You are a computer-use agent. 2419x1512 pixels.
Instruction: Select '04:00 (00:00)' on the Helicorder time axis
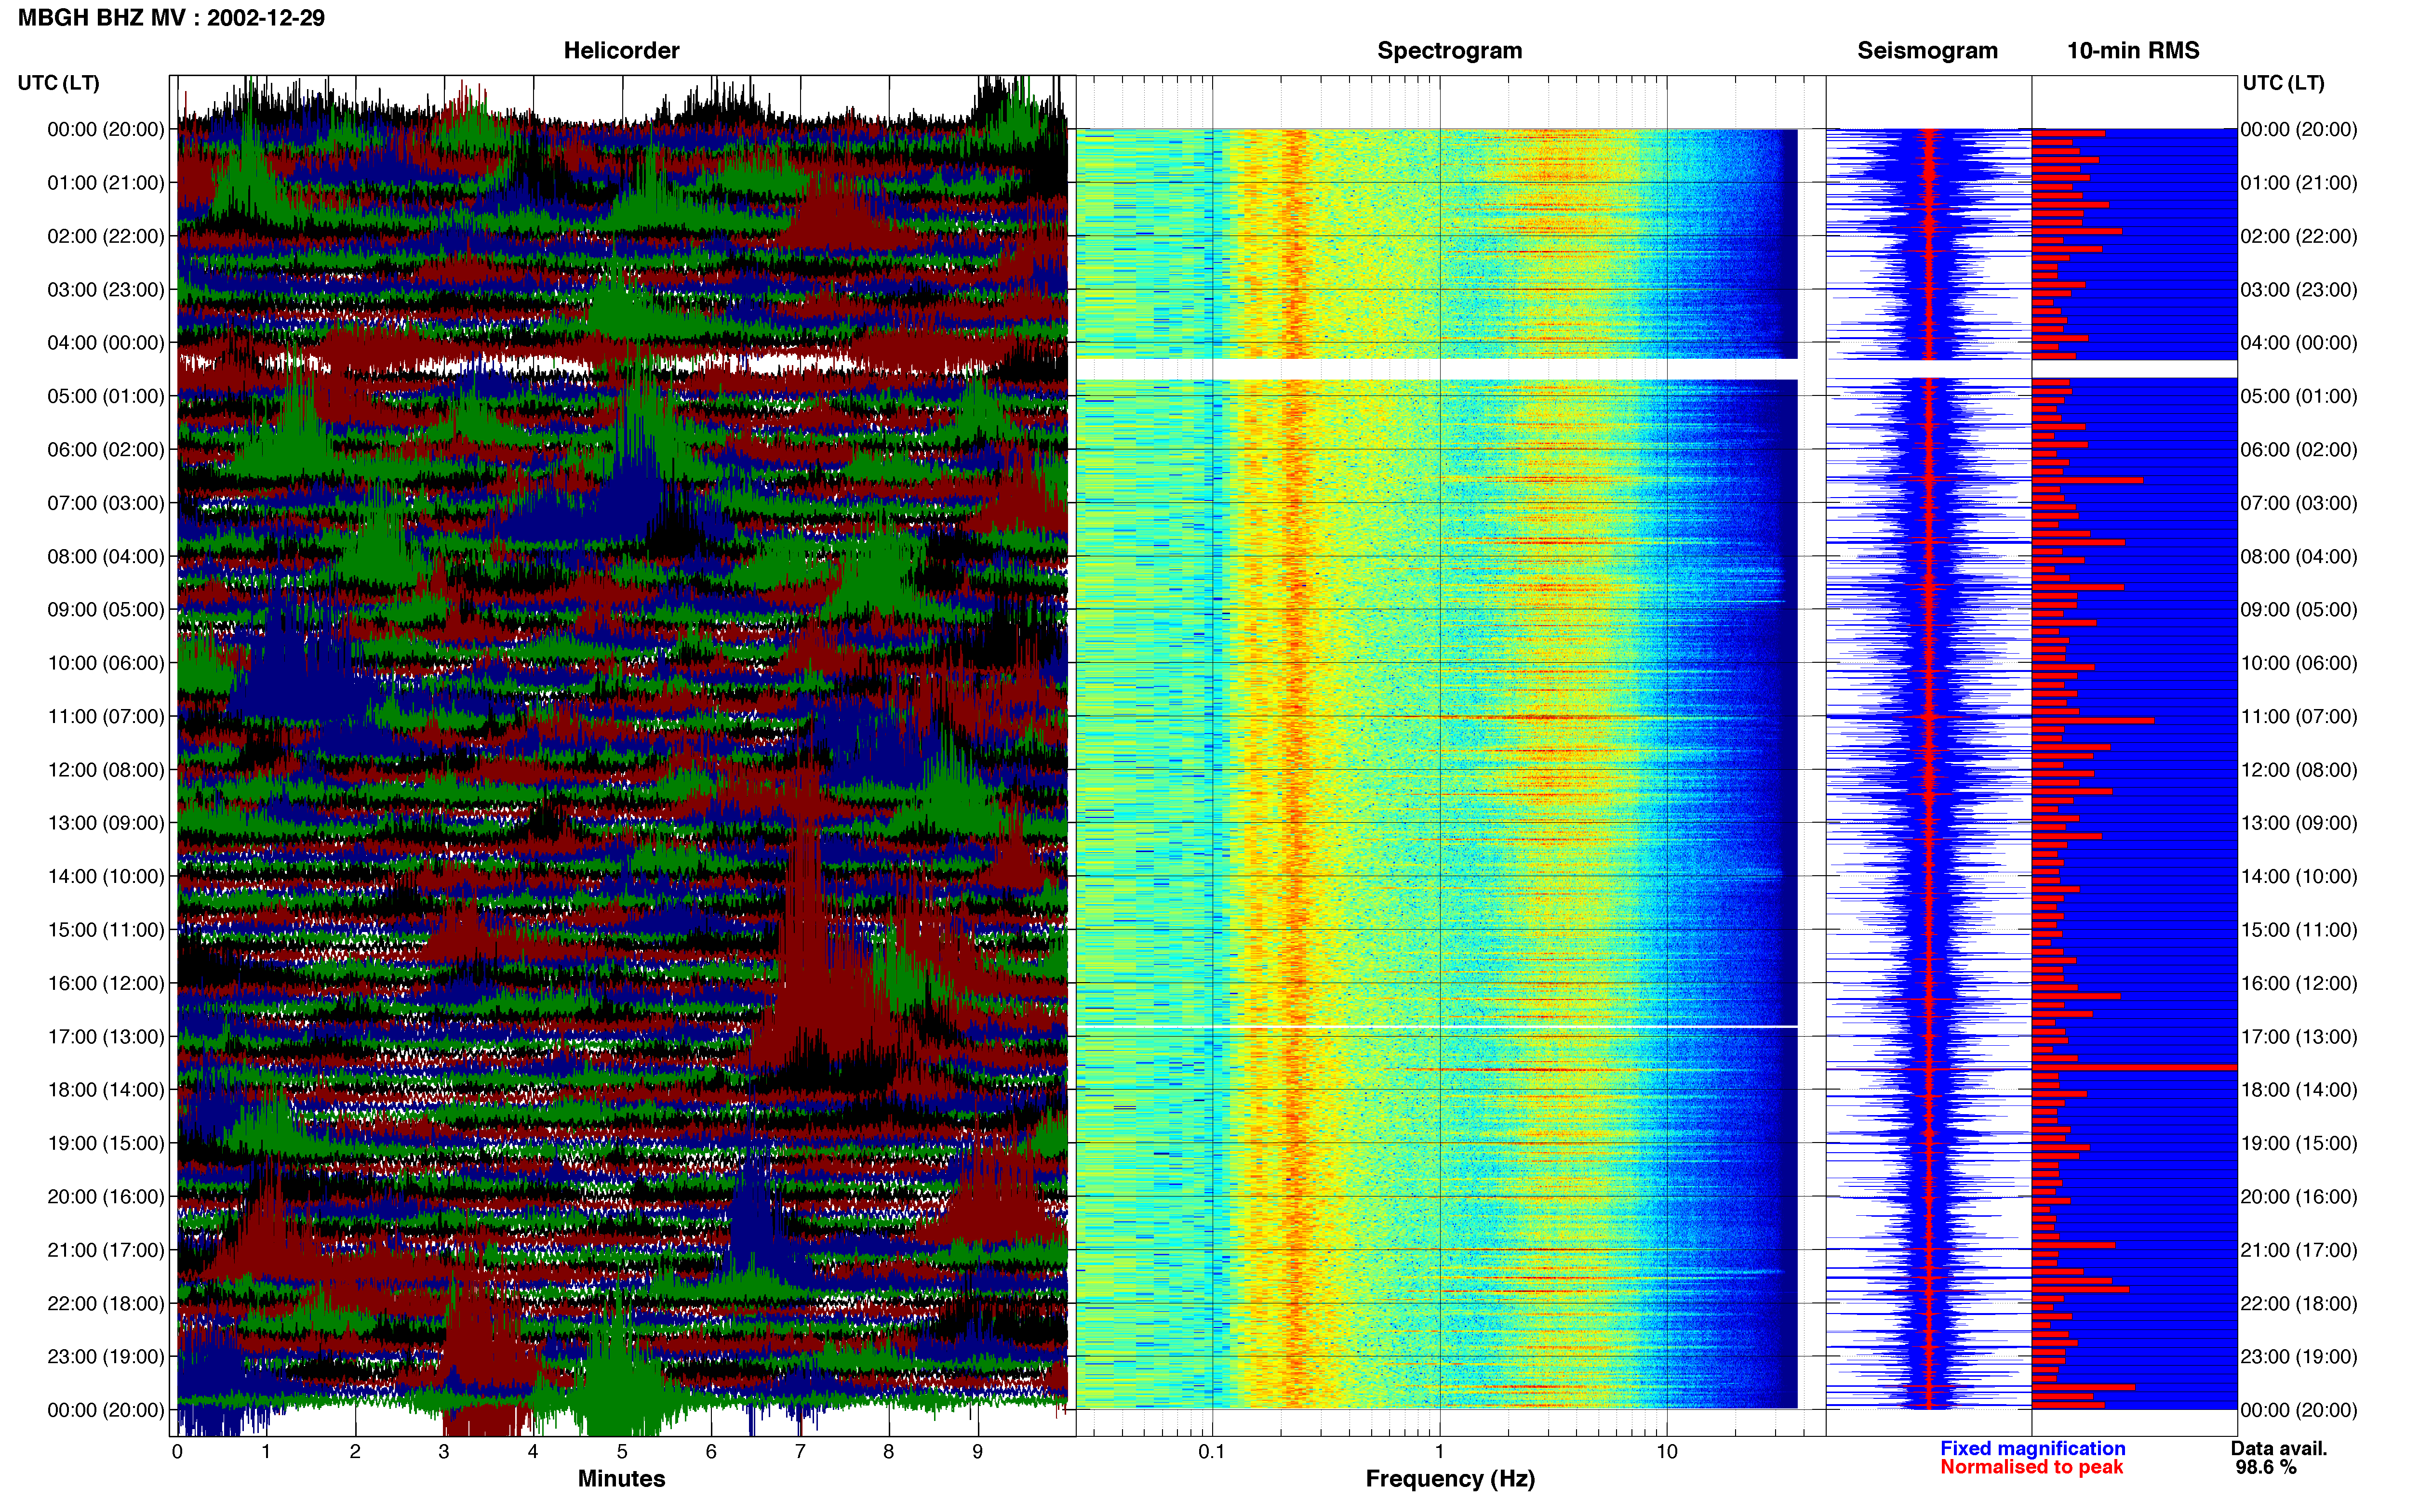tap(106, 343)
